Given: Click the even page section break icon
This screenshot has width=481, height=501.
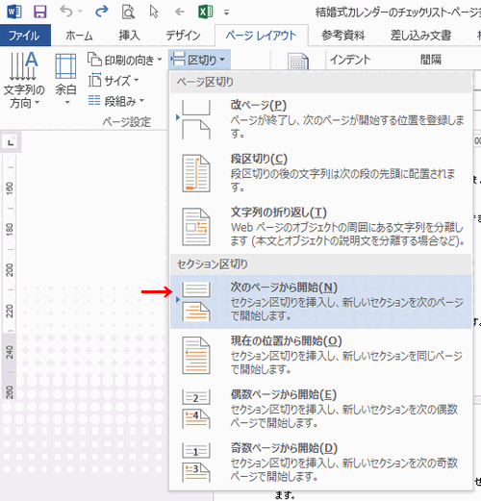Looking at the screenshot, I should tap(196, 409).
